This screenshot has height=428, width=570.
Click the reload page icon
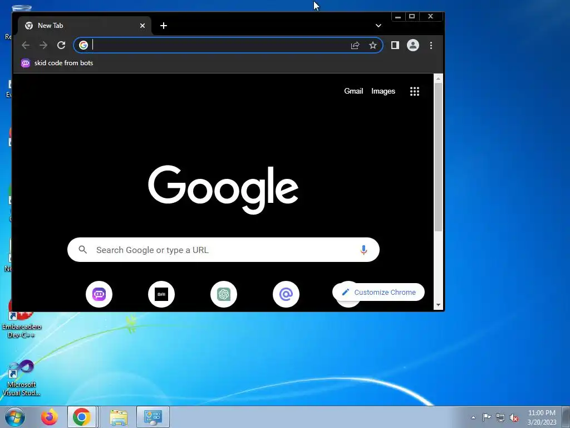tap(61, 45)
